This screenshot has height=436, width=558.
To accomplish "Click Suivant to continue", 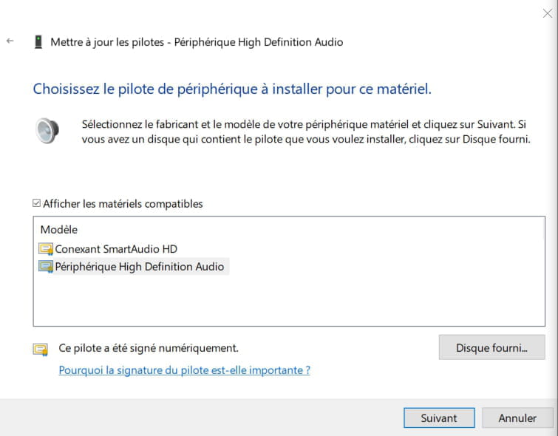I will (x=439, y=418).
